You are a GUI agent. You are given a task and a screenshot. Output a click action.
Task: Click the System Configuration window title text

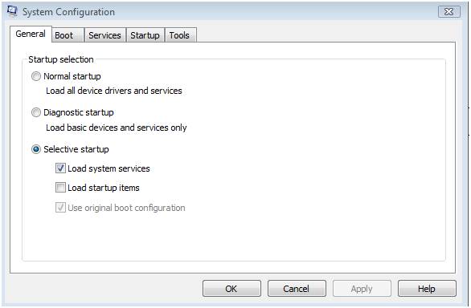point(68,12)
